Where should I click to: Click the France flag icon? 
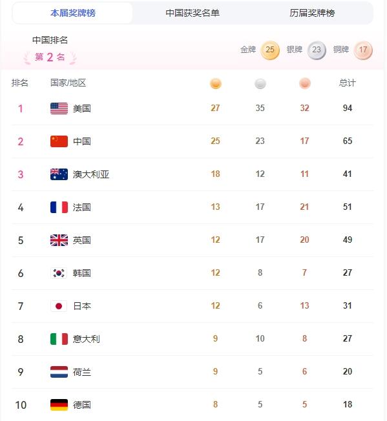coord(59,207)
